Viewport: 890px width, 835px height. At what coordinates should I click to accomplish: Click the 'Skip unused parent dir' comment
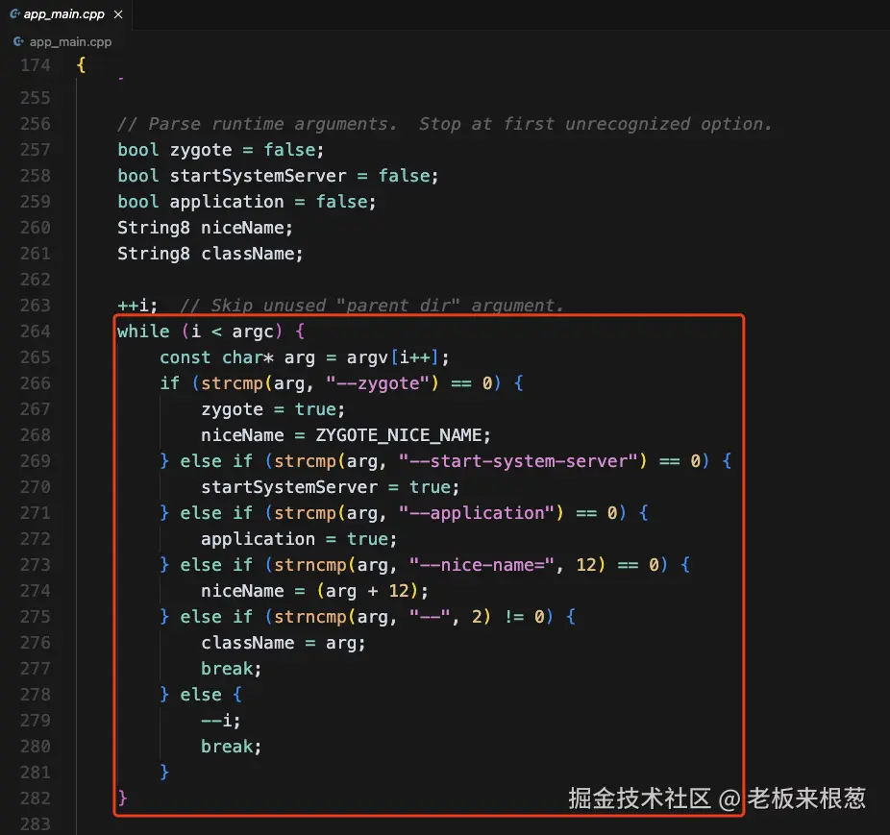372,306
